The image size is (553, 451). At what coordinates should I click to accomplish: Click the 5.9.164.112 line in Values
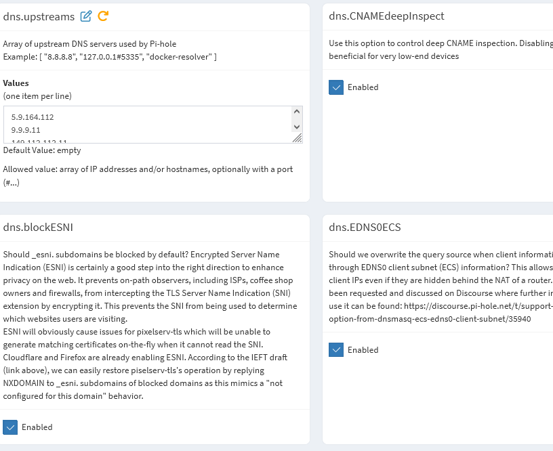pos(33,117)
